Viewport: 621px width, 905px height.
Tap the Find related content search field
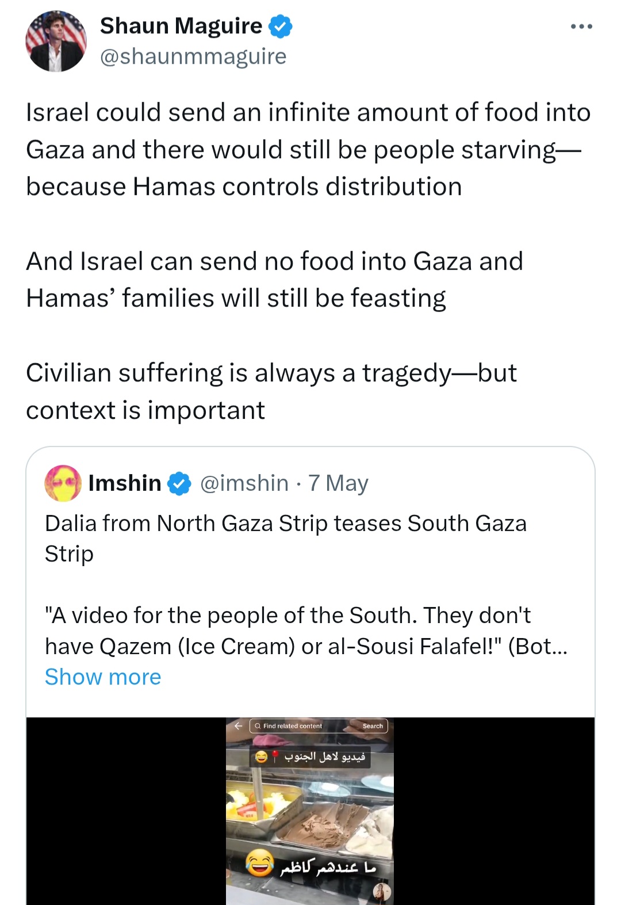pyautogui.click(x=319, y=726)
